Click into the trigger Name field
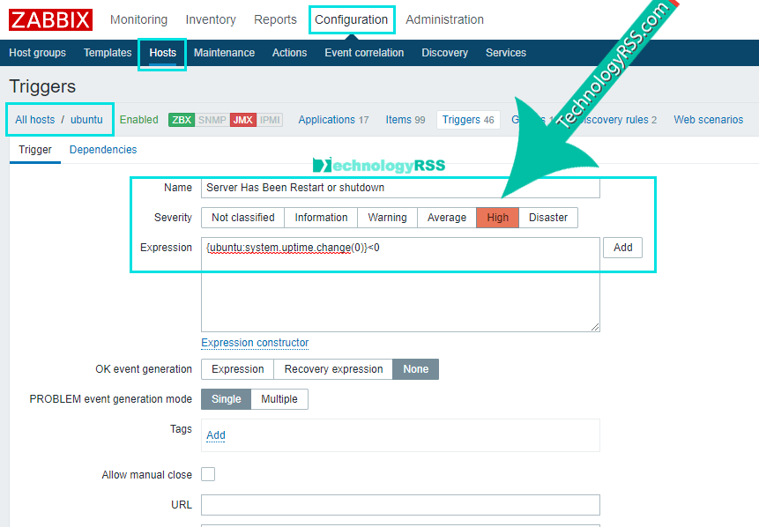This screenshot has height=527, width=759. coord(400,188)
